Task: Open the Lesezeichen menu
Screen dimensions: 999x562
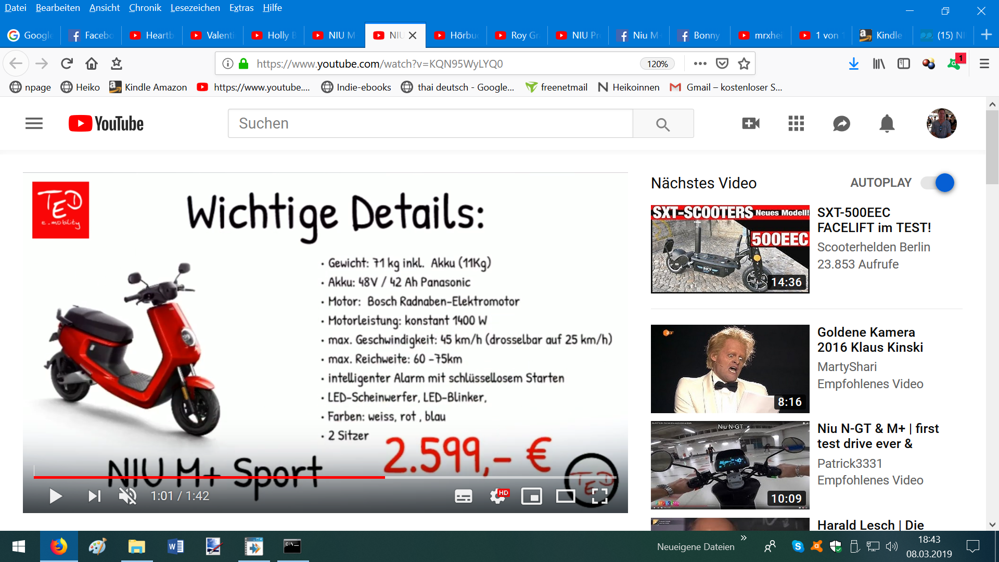Action: click(195, 8)
